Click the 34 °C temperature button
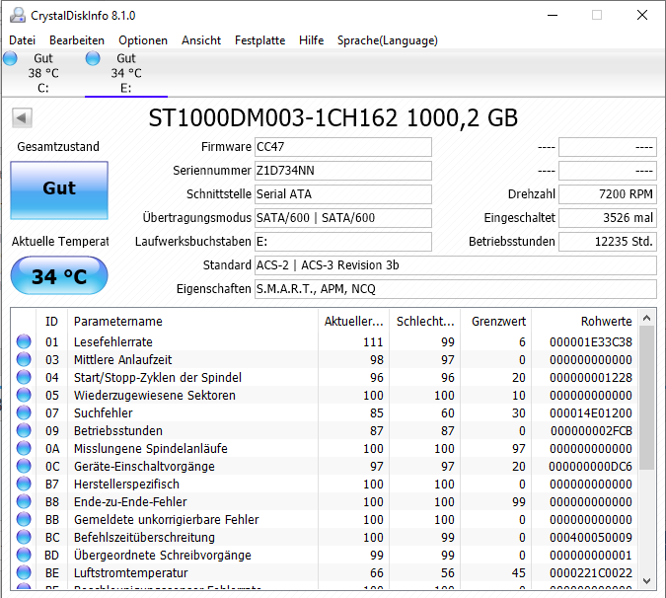666x598 pixels. click(59, 275)
